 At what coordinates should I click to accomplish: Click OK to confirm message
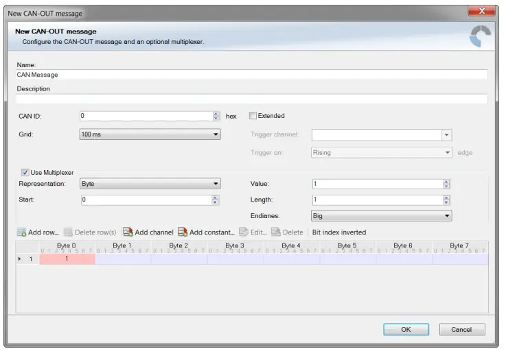click(406, 329)
